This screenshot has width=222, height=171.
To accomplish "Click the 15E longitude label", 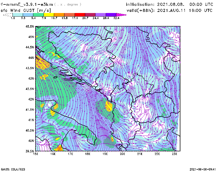I will (36, 154).
